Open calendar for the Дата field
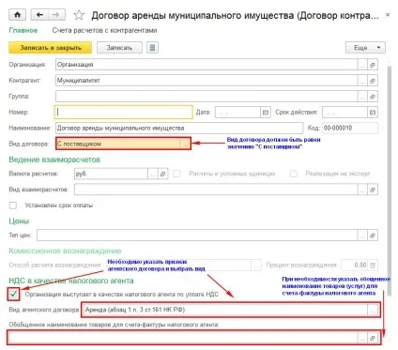The width and height of the screenshot is (398, 350). coord(266,112)
